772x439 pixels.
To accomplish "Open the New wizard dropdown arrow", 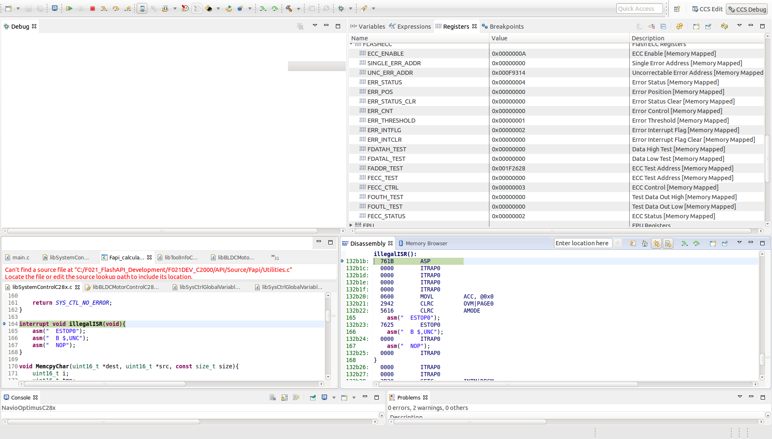I will 18,8.
